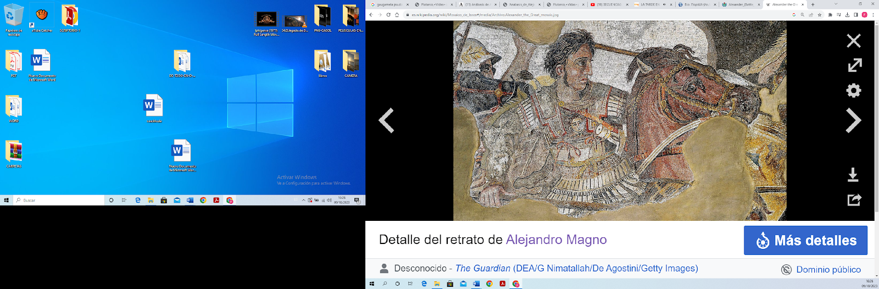The height and width of the screenshot is (289, 879).
Task: Open the image in full screen view
Action: click(x=854, y=65)
